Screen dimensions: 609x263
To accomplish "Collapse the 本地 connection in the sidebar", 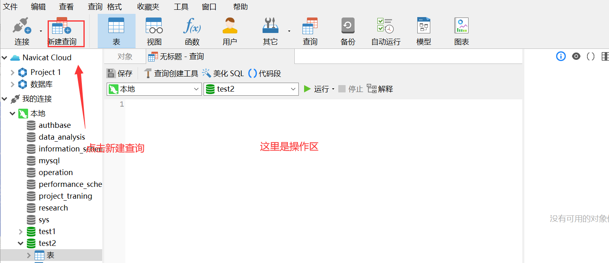I will 12,113.
